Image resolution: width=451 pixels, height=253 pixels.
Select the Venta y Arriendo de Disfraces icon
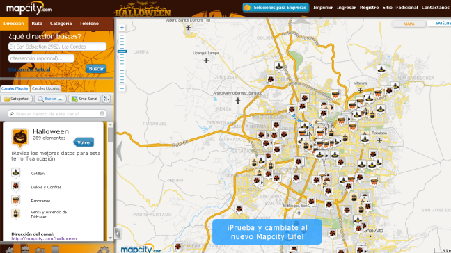(x=16, y=214)
